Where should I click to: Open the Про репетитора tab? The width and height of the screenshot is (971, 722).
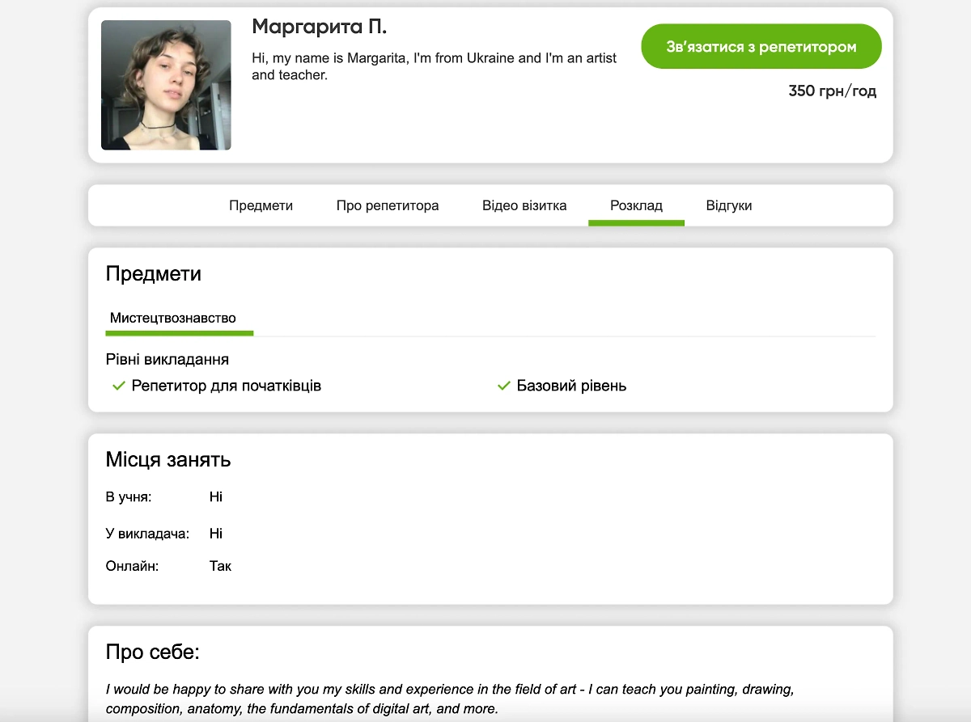[x=388, y=205]
